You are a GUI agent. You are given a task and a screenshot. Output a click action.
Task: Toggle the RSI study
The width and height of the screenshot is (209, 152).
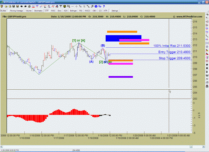click(x=81, y=11)
